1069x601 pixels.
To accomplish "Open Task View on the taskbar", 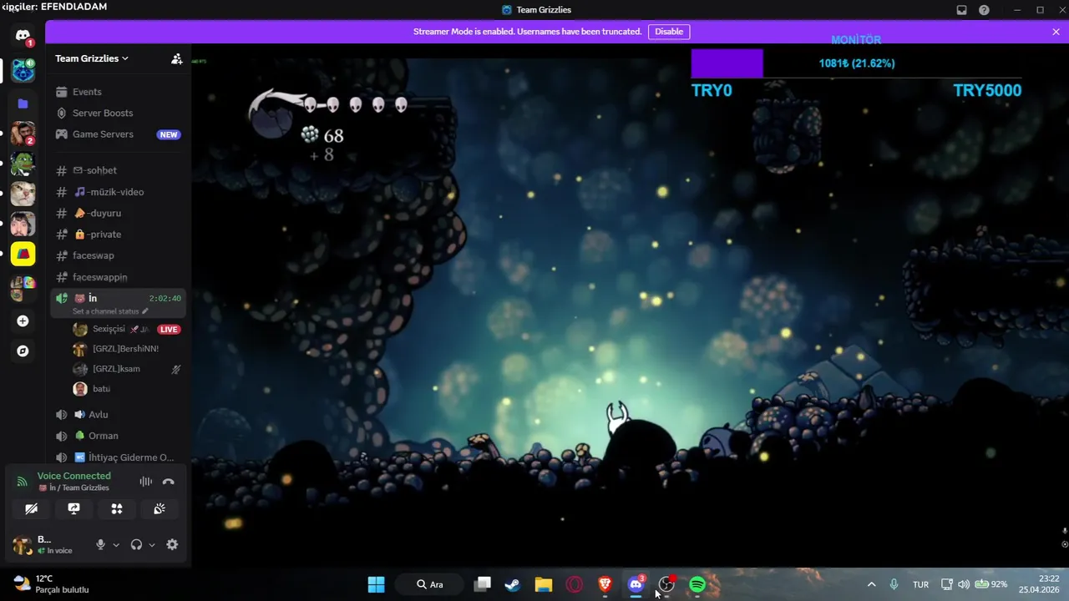I will pyautogui.click(x=482, y=584).
